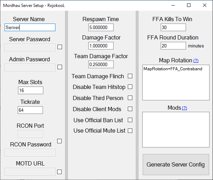213x180 pixels.
Task: Enable Use Official Mute List
Action: pyautogui.click(x=130, y=131)
